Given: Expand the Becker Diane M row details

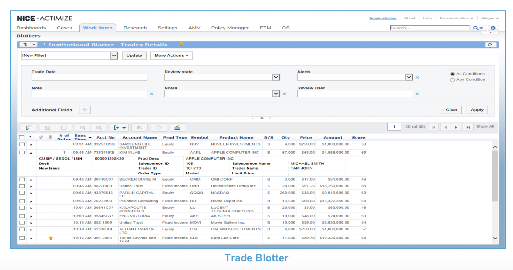Looking at the screenshot, I should (x=31, y=180).
